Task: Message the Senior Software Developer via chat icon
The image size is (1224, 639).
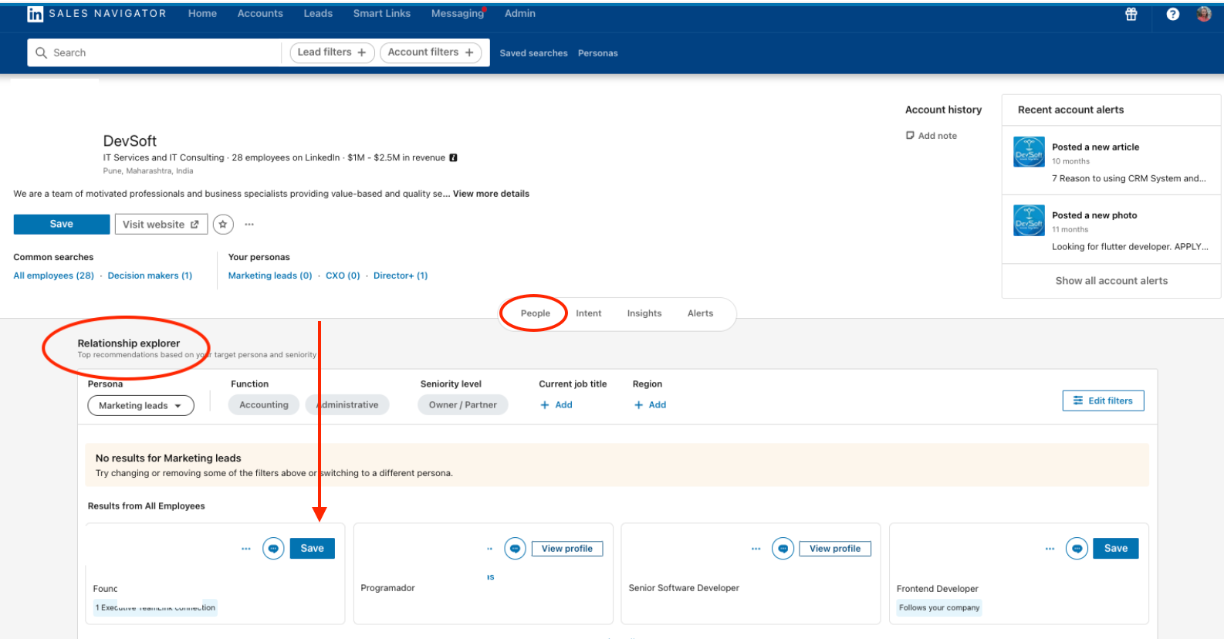Action: click(783, 549)
